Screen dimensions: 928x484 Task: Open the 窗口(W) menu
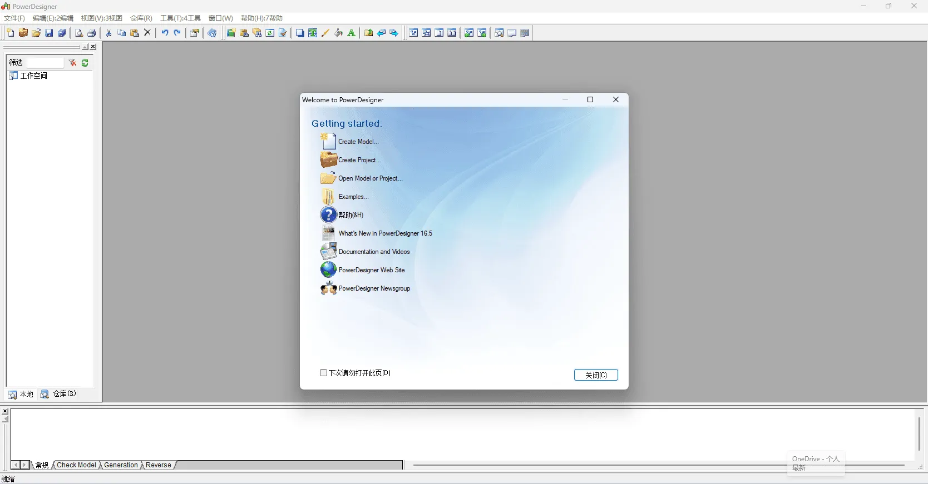coord(221,18)
